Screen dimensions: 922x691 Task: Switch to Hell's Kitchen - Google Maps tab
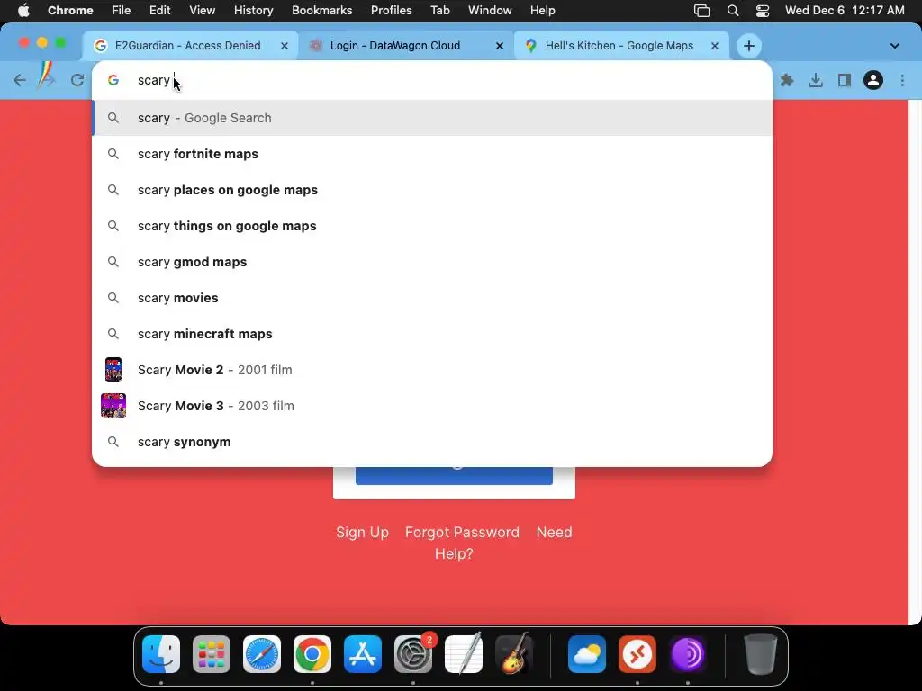pyautogui.click(x=619, y=46)
